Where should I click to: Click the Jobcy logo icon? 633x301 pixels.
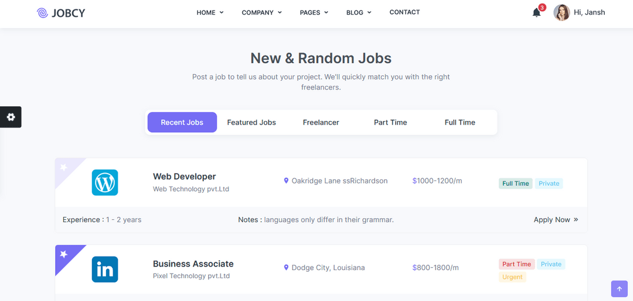pyautogui.click(x=42, y=13)
